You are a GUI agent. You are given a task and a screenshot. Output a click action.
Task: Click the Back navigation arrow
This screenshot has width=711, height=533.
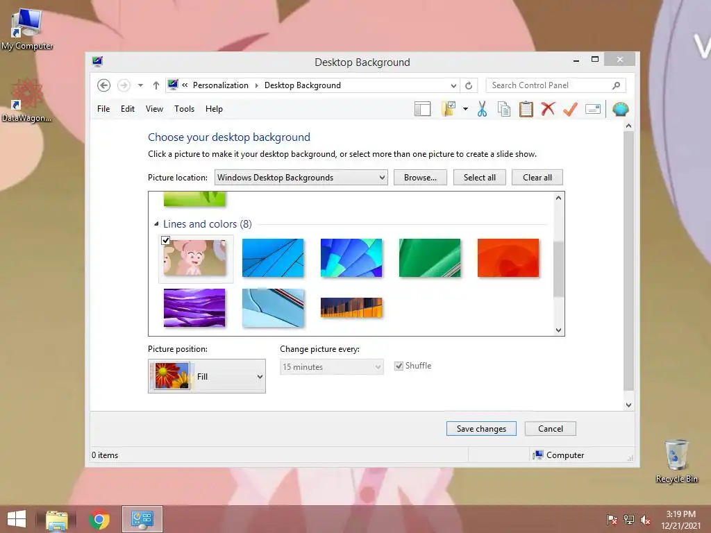(x=104, y=85)
